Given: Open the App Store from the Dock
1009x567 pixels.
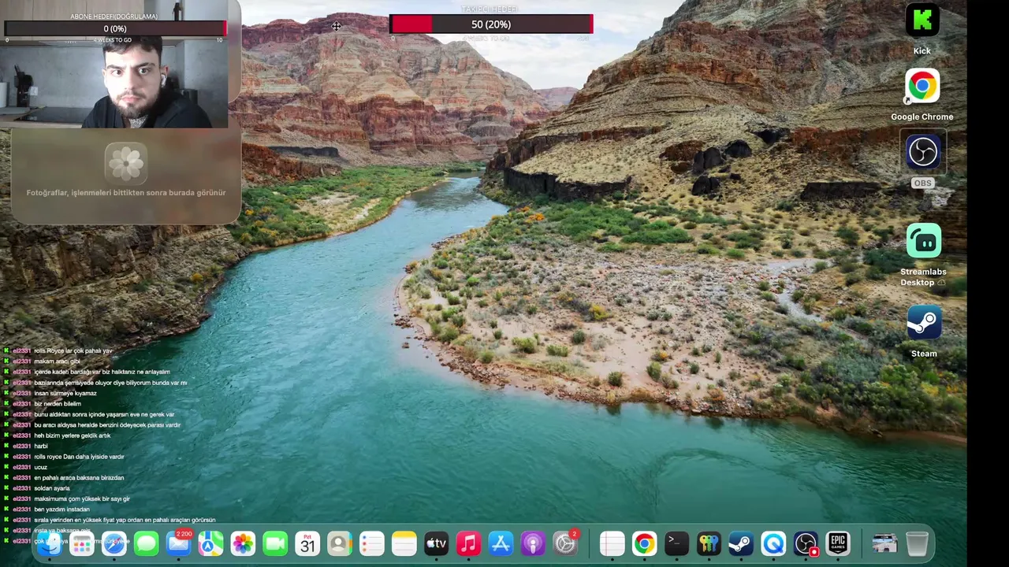Looking at the screenshot, I should 501,543.
